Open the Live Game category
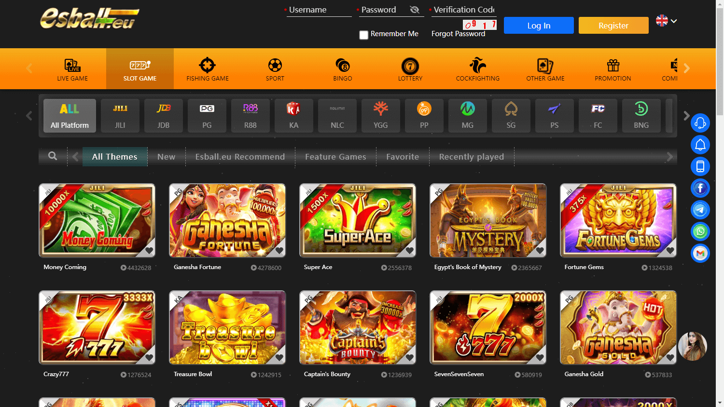The image size is (724, 407). point(72,69)
